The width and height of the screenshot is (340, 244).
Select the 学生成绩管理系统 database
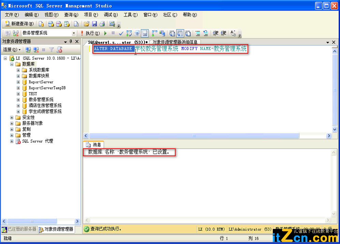pos(45,111)
